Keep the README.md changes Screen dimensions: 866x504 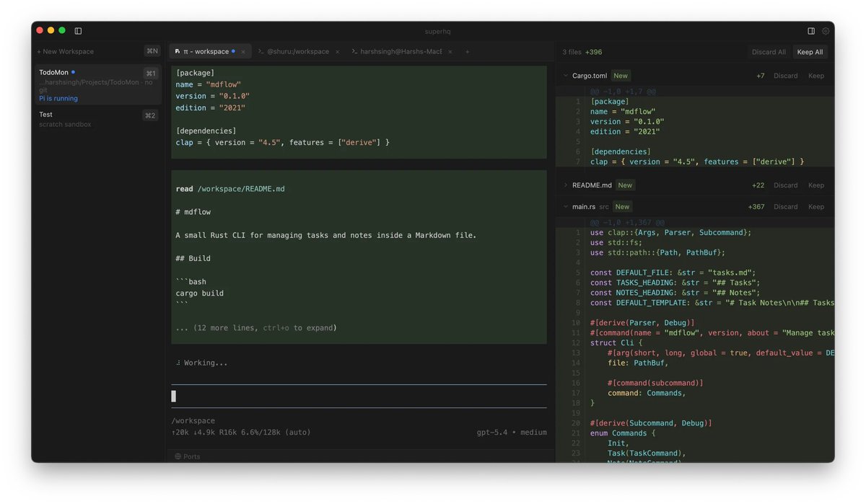(816, 185)
